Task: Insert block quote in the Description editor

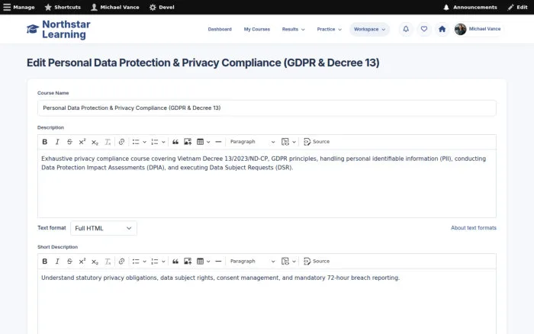Action: point(175,142)
